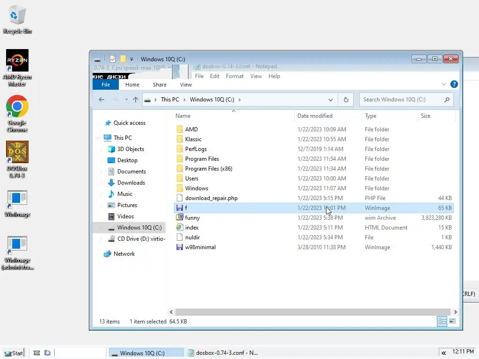This screenshot has height=359, width=479.
Task: Select the AMD folder icon
Action: [x=180, y=129]
